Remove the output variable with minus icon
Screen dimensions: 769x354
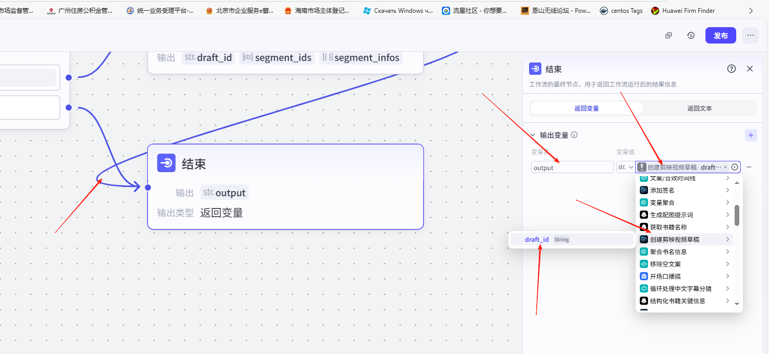coord(749,167)
